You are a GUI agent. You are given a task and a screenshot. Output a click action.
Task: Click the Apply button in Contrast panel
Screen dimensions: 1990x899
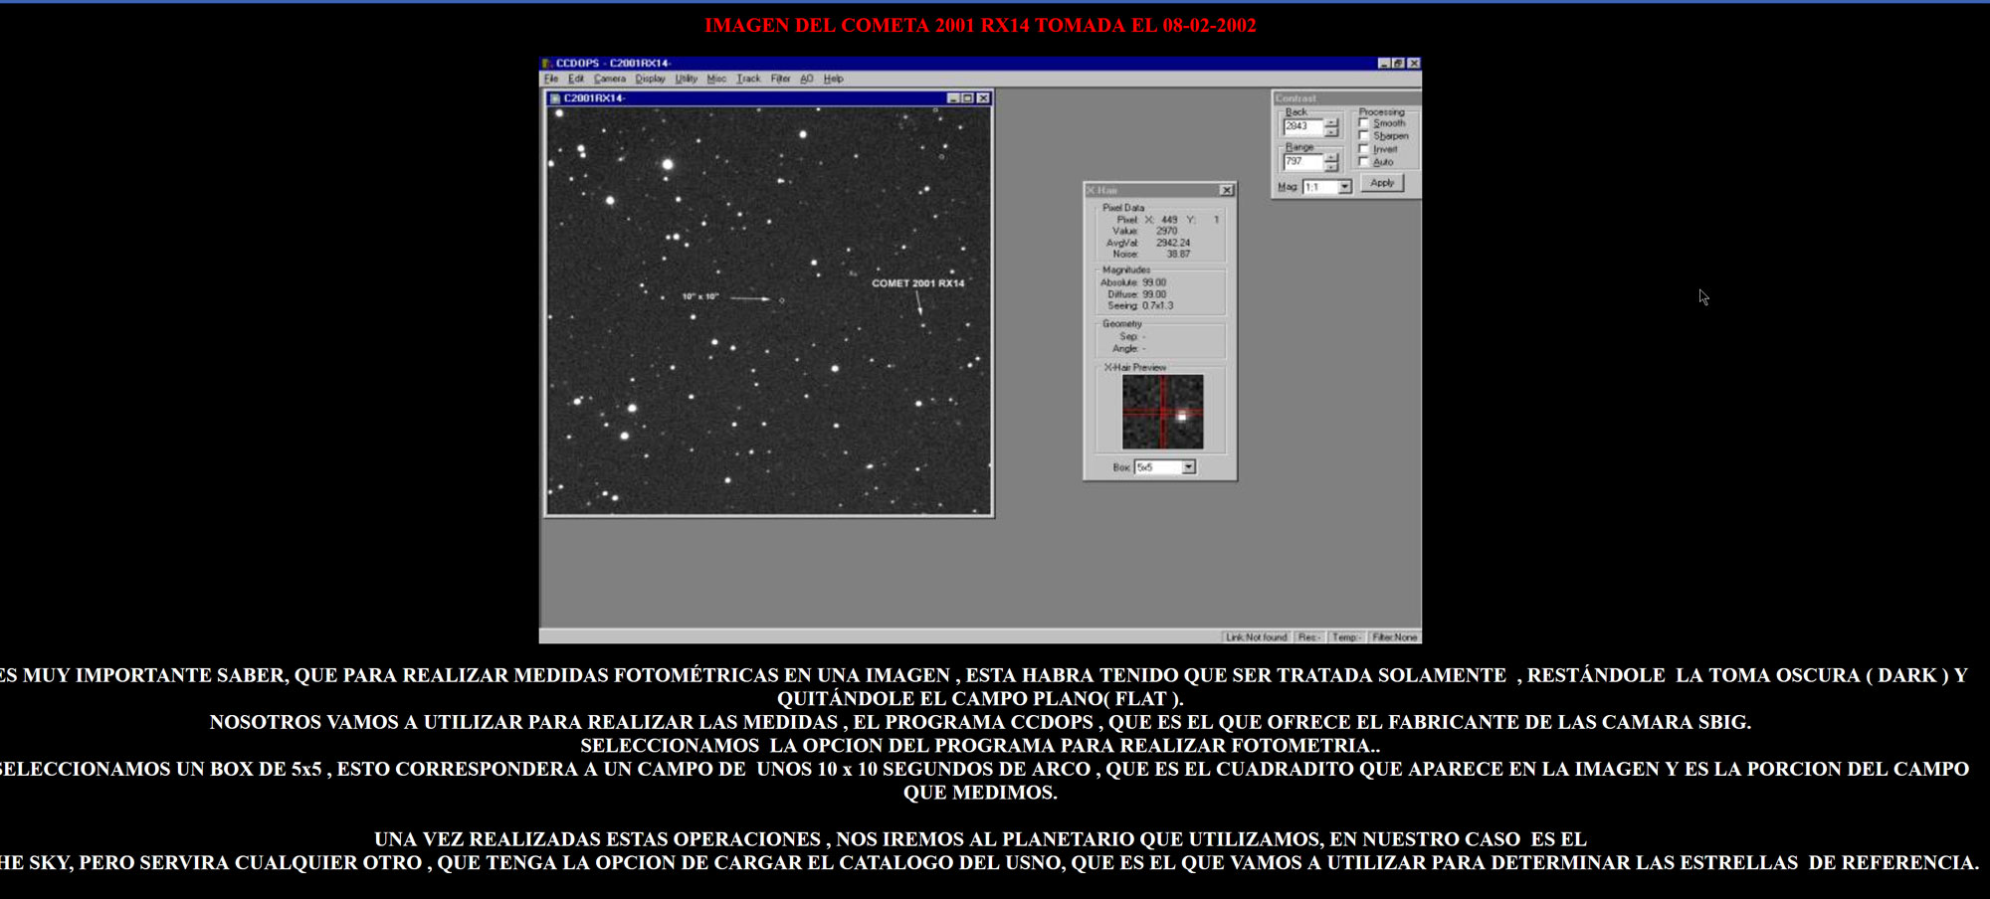[1382, 183]
